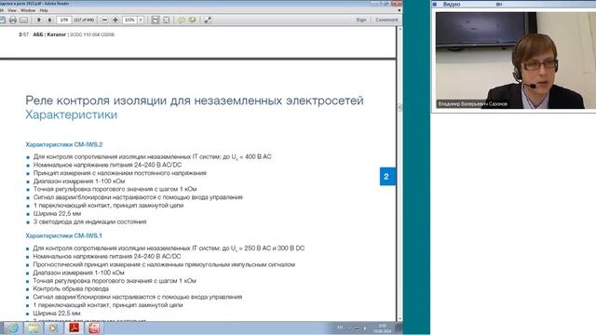The image size is (596, 335).
Task: Click the EN language indicator in tray
Action: 340,328
